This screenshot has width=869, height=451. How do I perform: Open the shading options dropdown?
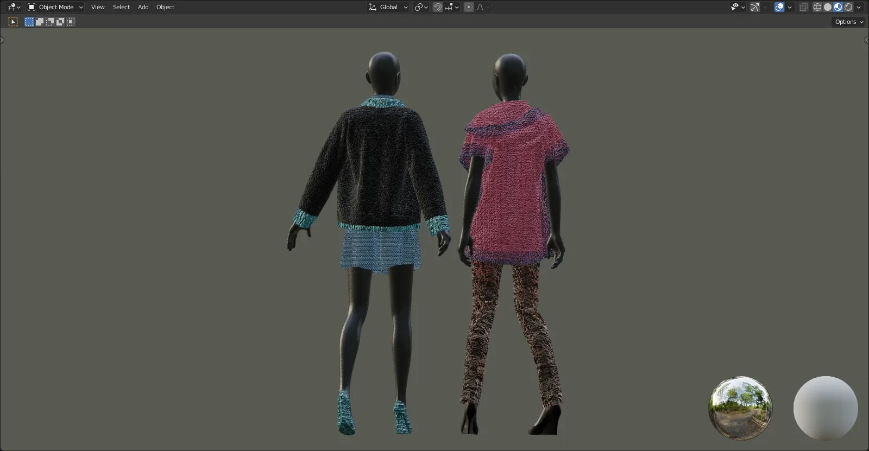859,7
